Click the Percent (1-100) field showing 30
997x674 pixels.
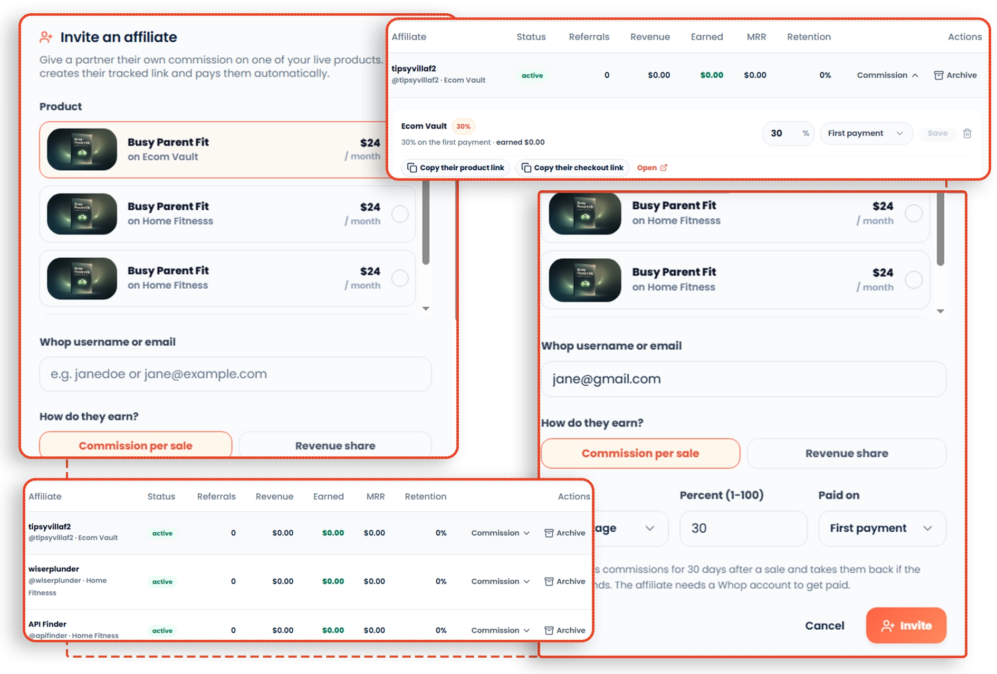743,528
